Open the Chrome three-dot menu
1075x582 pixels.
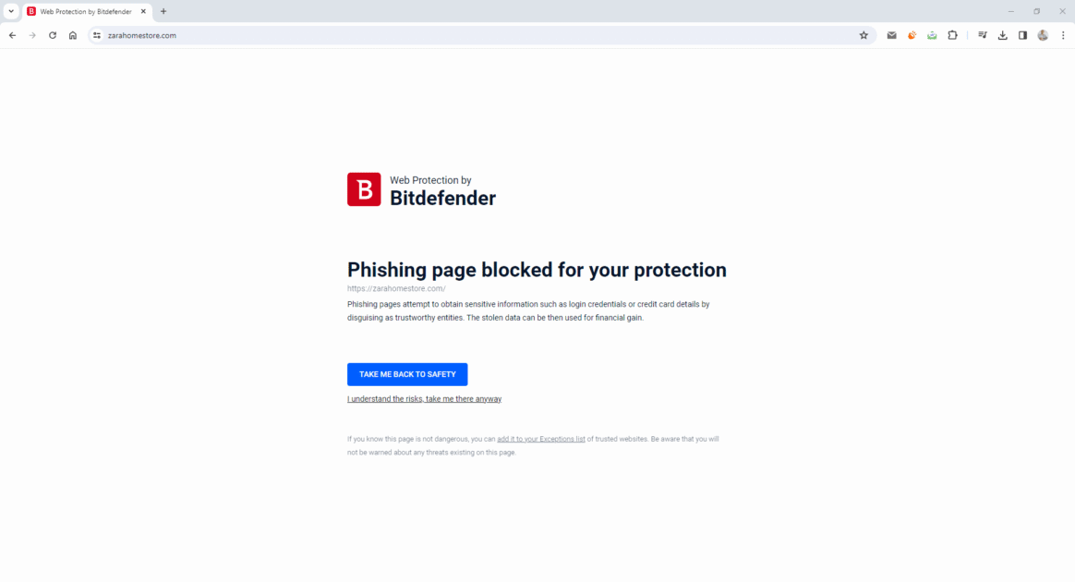[1063, 35]
